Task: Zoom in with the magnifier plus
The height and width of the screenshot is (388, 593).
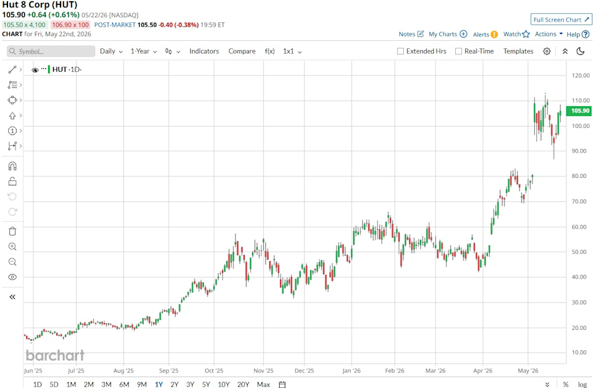Action: [12, 247]
